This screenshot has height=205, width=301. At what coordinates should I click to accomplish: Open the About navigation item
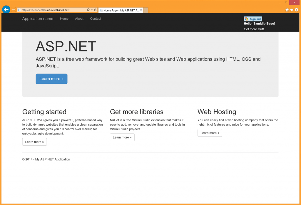tap(79, 19)
